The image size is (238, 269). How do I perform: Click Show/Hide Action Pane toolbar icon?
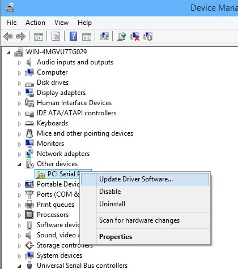[87, 36]
